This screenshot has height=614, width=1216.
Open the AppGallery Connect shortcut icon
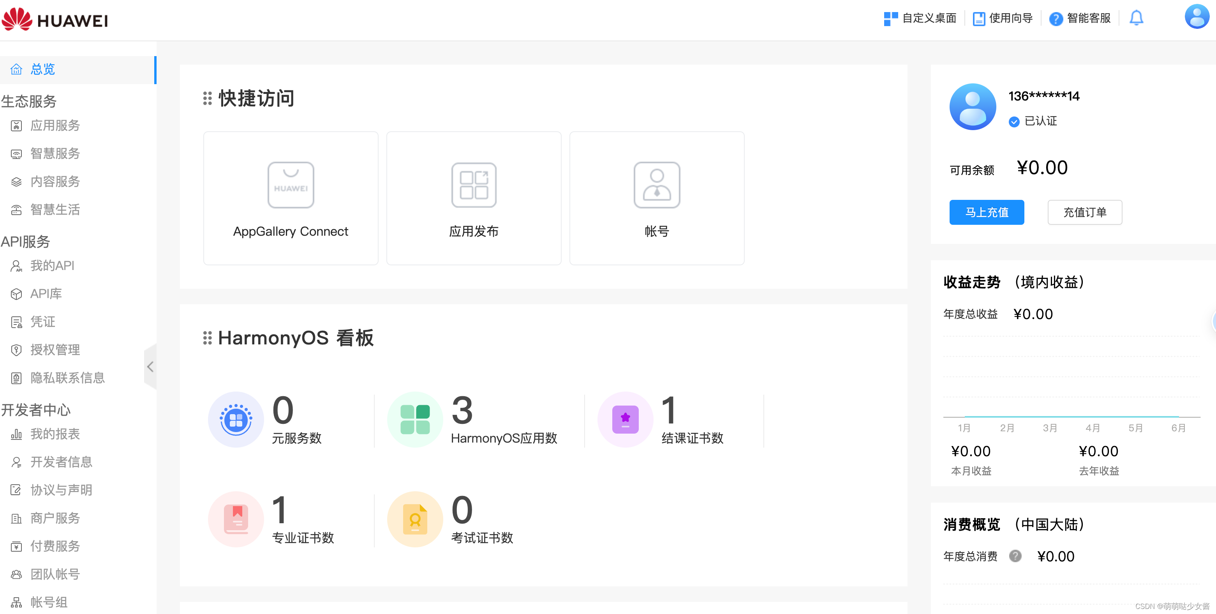pos(290,185)
